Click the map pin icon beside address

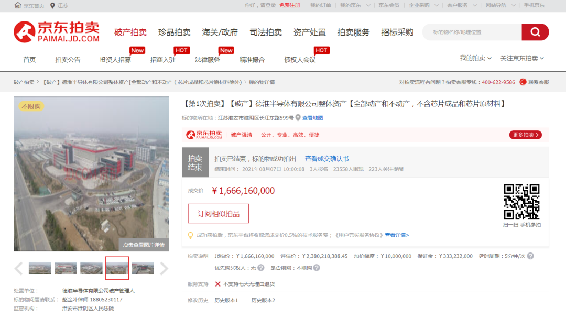[x=298, y=118]
